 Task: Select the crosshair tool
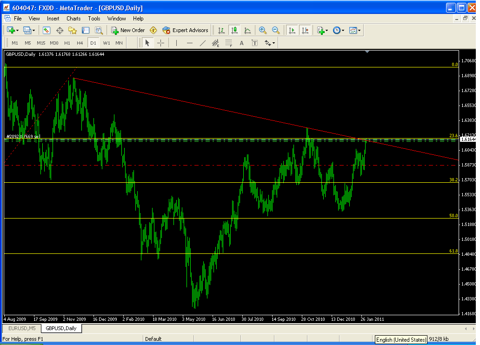pos(160,43)
